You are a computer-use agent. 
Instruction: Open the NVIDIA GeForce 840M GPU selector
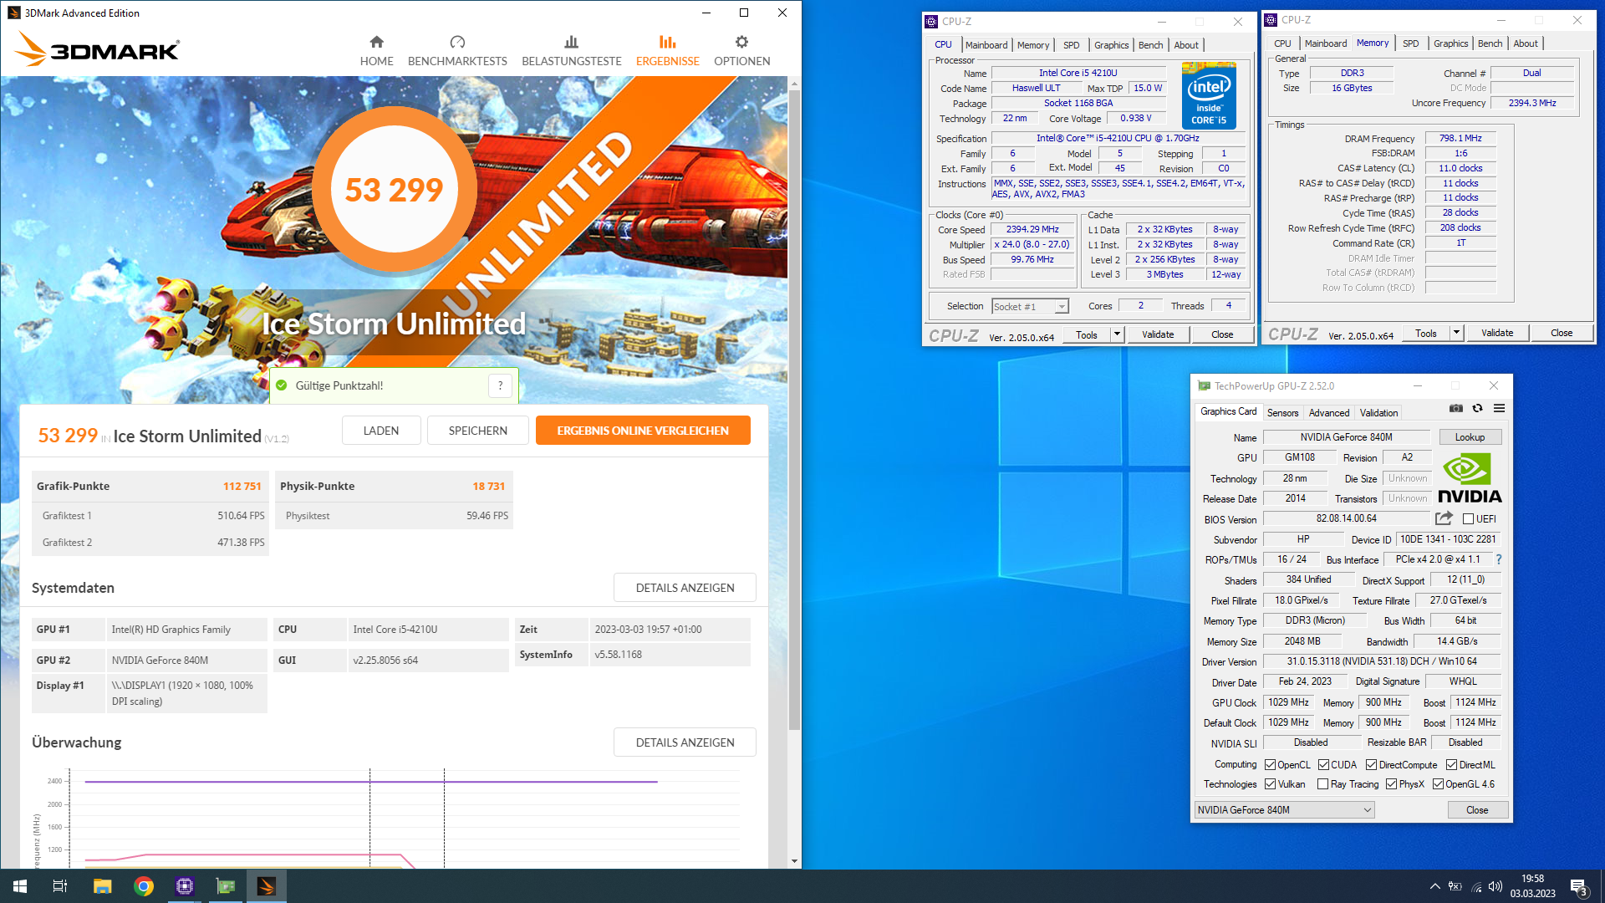pos(1283,810)
